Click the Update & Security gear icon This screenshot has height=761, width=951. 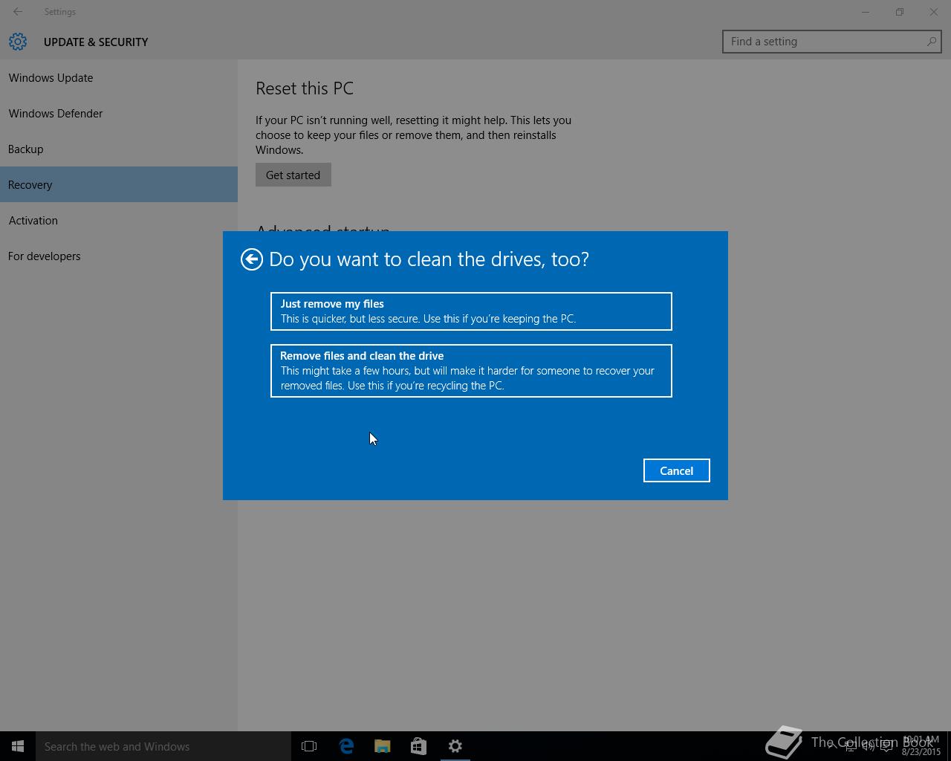[x=18, y=42]
